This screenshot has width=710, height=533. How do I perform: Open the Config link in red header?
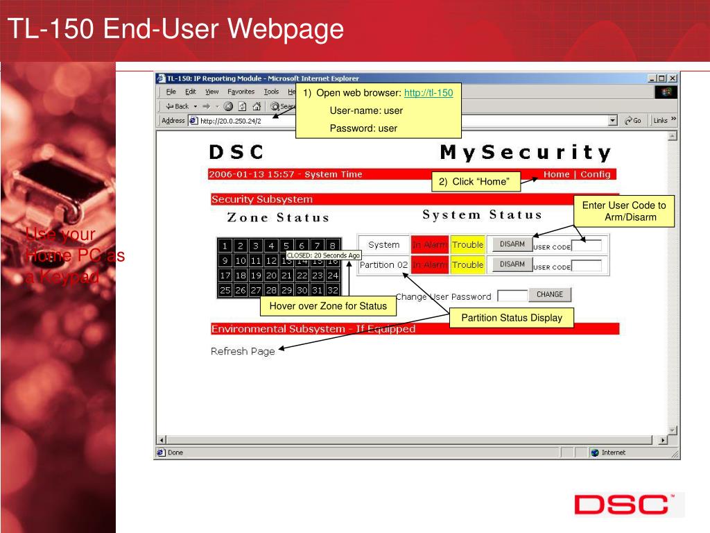[596, 174]
